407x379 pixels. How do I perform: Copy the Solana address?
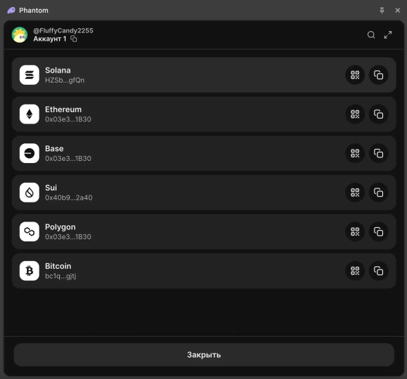[379, 75]
